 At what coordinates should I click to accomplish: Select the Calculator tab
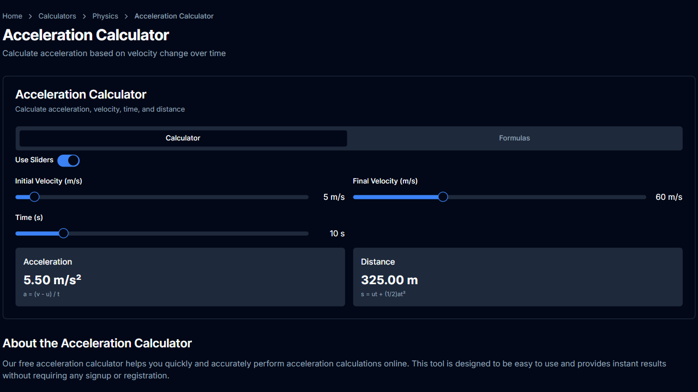[x=183, y=138]
